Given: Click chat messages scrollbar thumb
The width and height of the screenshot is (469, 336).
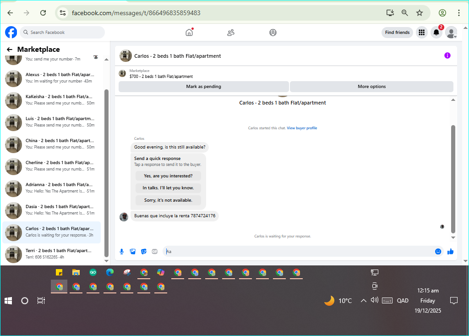Looking at the screenshot, I should pos(453,179).
